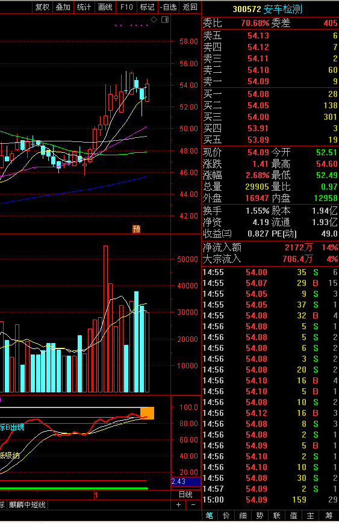339x523 pixels.
Task: Open the 统计 statistics tool
Action: (x=84, y=7)
